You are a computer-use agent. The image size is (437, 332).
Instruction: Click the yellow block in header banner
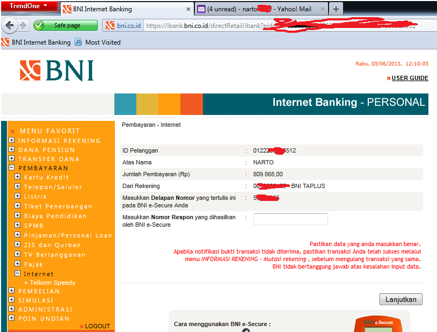pyautogui.click(x=148, y=104)
